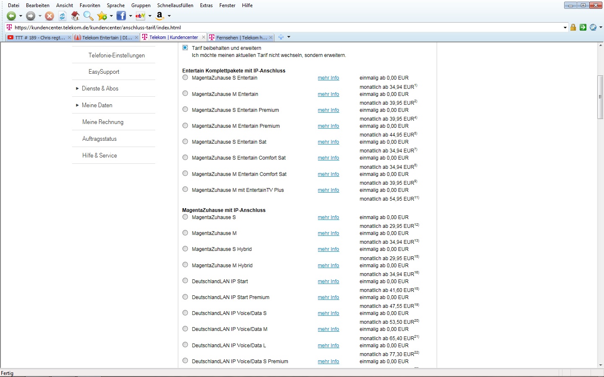Open the Datei menu
The height and width of the screenshot is (377, 604).
[x=14, y=5]
